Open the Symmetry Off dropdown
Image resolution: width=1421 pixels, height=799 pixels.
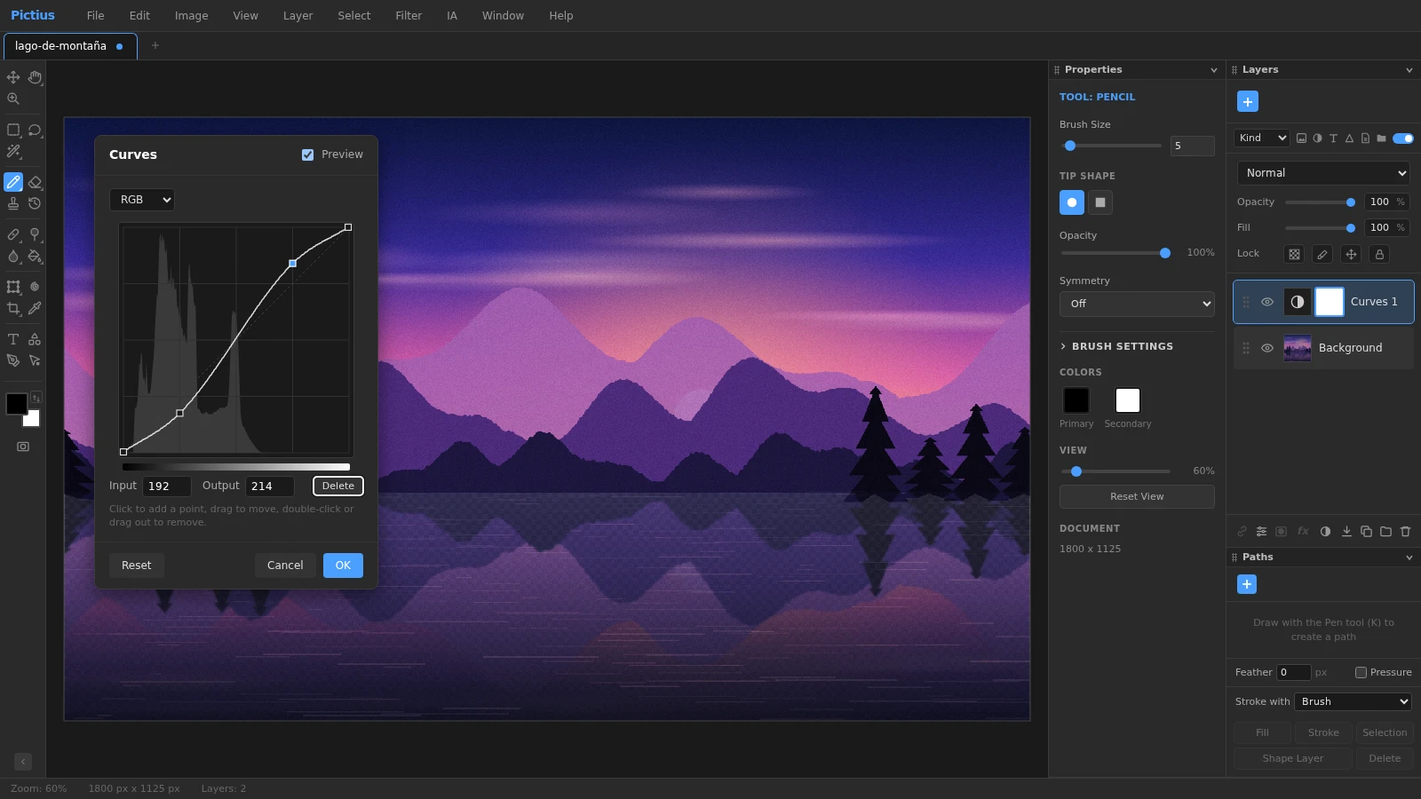tap(1137, 304)
